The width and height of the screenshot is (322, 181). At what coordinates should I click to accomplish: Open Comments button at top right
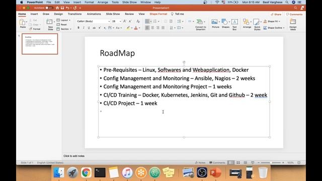pos(294,15)
